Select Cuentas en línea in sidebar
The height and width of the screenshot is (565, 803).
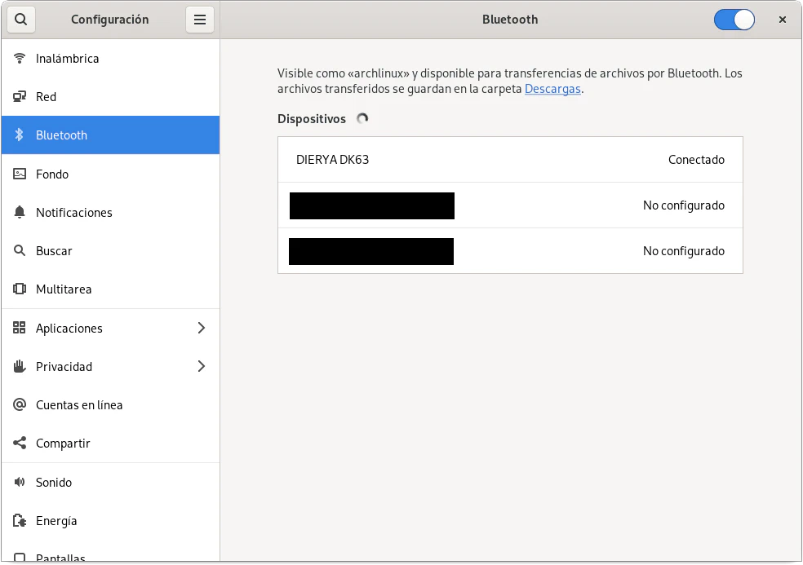click(x=79, y=405)
